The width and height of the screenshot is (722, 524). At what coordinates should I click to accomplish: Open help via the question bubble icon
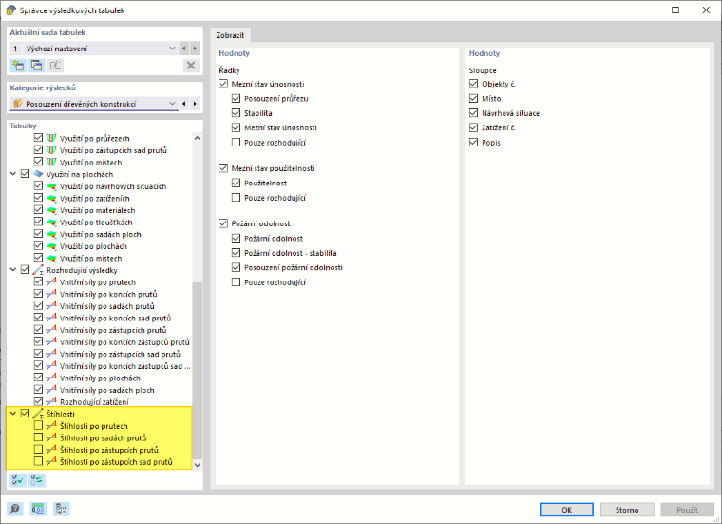[15, 509]
